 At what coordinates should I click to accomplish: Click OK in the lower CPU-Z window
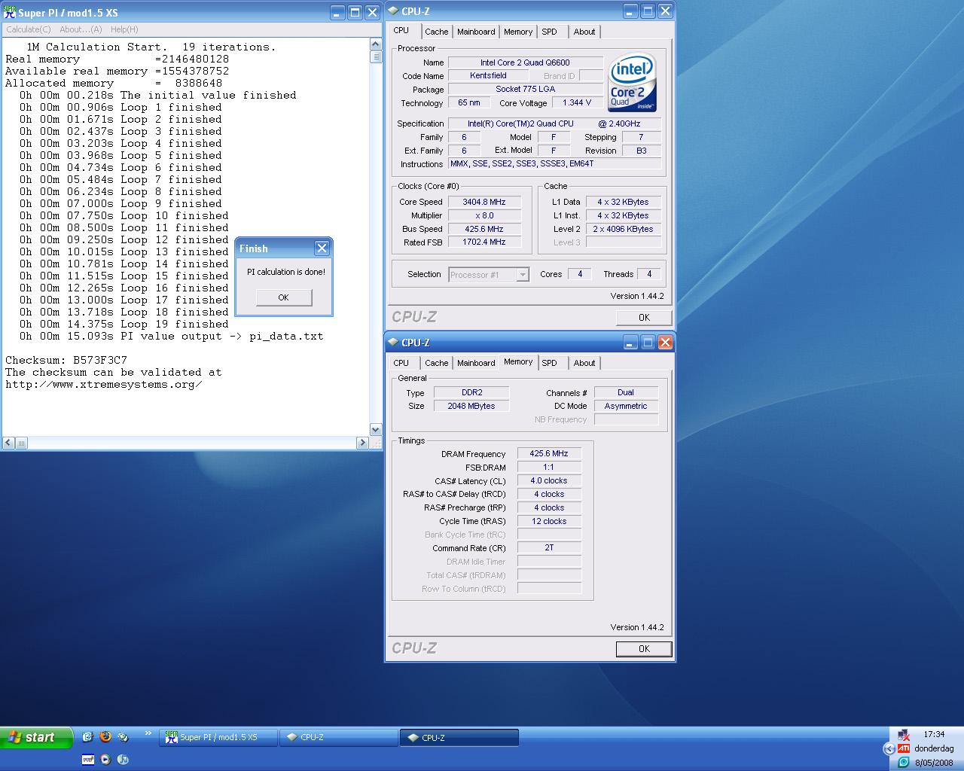644,649
